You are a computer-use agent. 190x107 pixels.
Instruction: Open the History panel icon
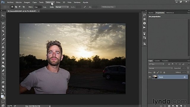click(144, 15)
